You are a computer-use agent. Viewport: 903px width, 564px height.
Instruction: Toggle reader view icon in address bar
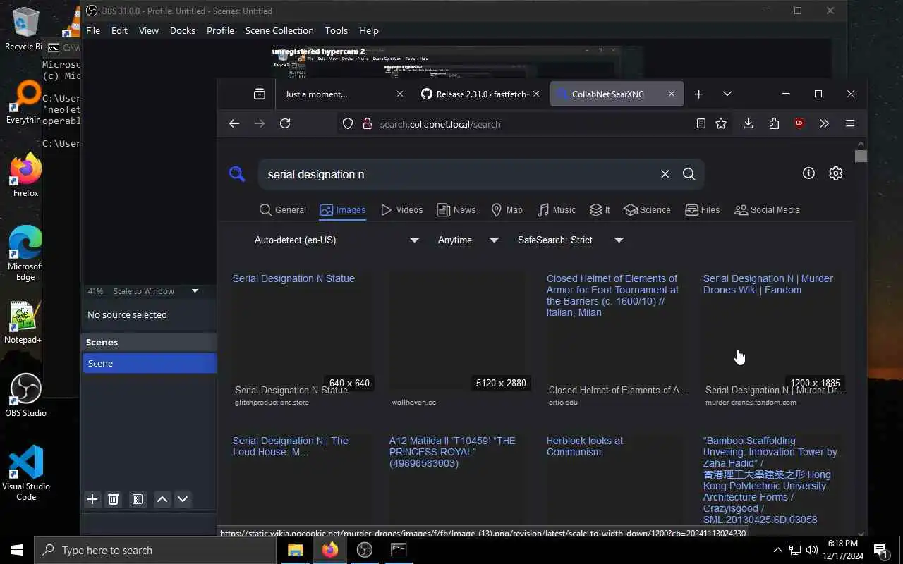pyautogui.click(x=701, y=123)
